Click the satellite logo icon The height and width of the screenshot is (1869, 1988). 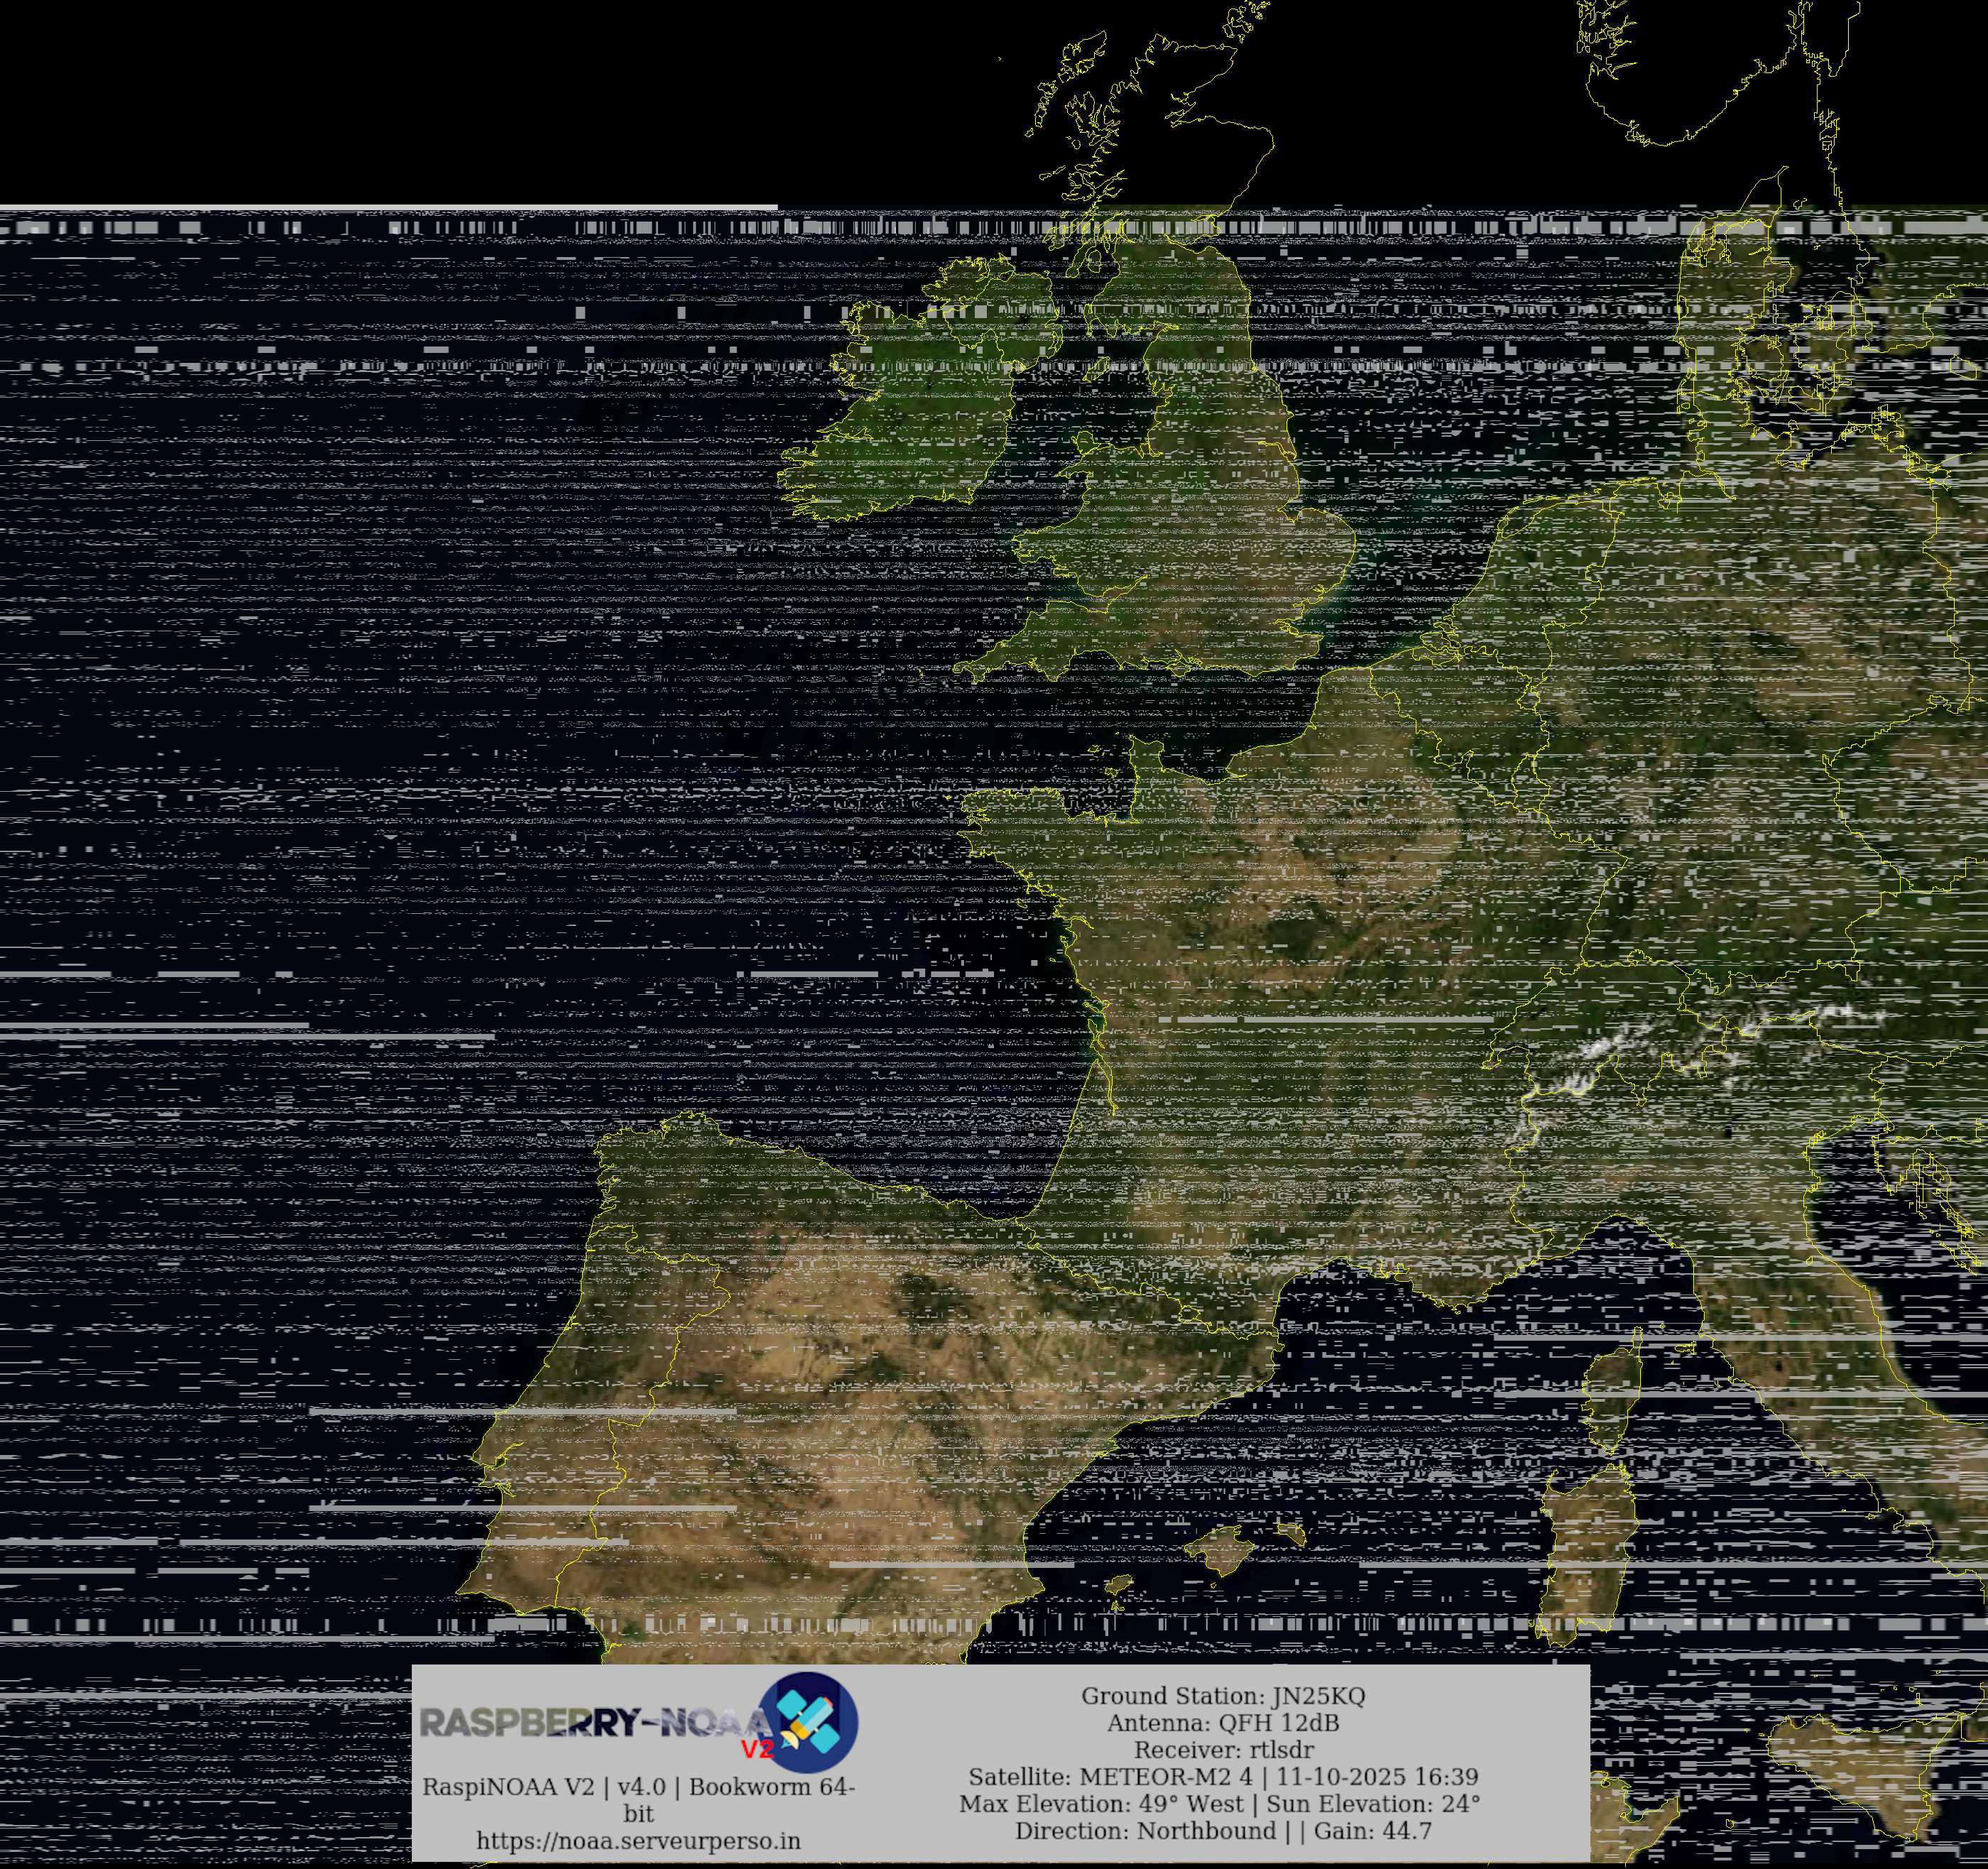808,1722
